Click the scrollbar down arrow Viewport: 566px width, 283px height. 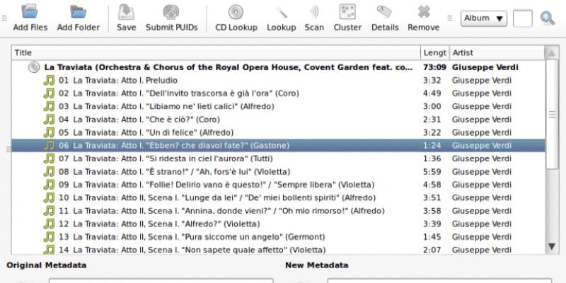coord(552,246)
